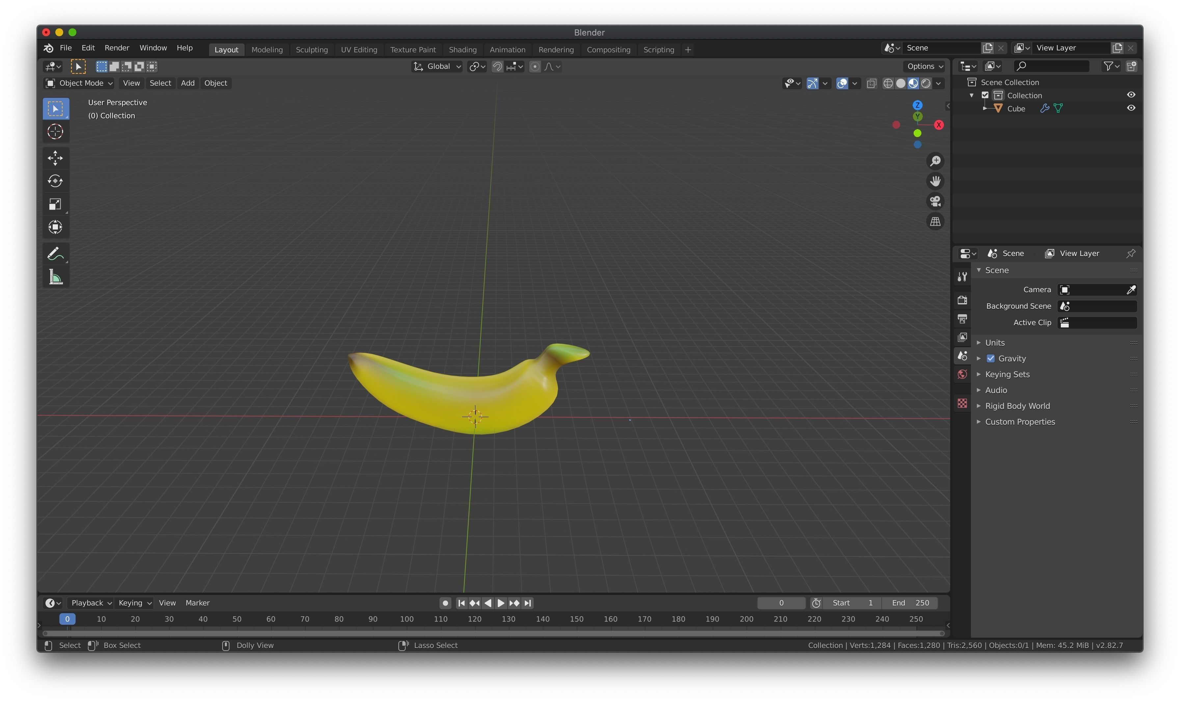Image resolution: width=1180 pixels, height=701 pixels.
Task: Click the new collection icon in outliner
Action: click(1131, 66)
